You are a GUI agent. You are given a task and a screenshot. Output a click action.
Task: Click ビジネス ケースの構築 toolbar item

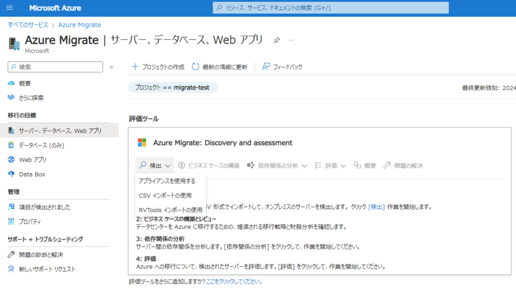click(209, 165)
